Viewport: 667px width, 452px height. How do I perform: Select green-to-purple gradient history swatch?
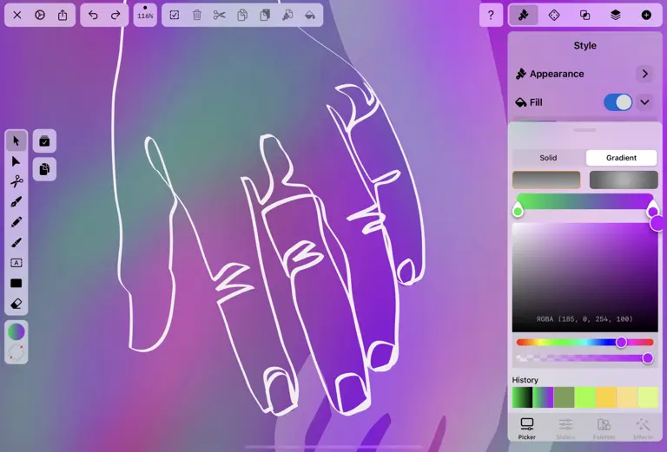[x=543, y=397]
